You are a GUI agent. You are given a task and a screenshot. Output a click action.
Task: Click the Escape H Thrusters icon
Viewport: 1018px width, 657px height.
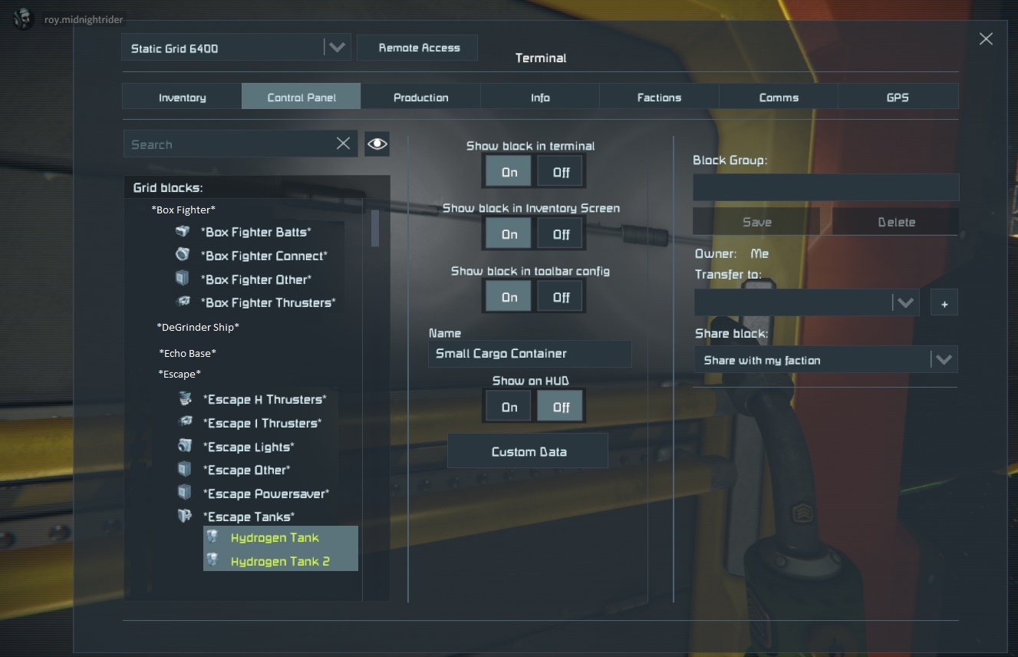184,399
